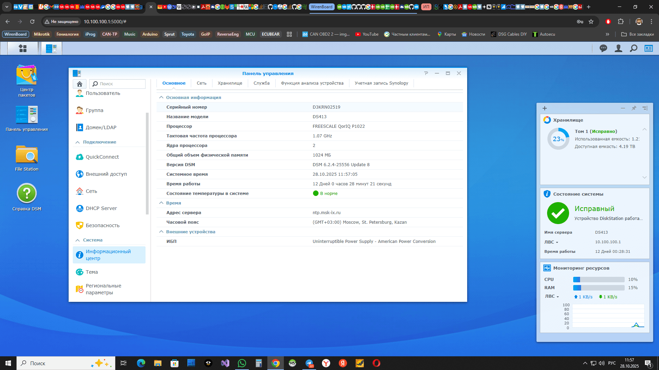Screen dimensions: 659x370
Task: Collapse the Внешние устройства section
Action: 161,232
